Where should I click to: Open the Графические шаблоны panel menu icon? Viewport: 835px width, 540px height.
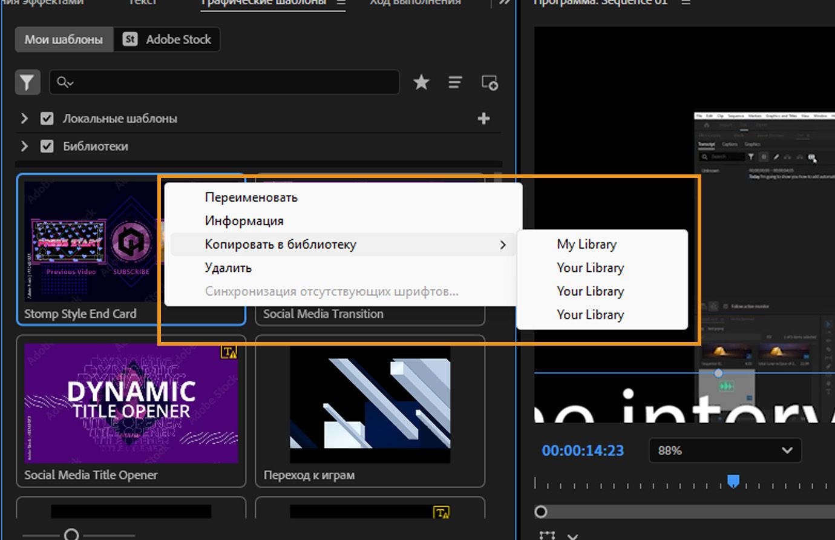pyautogui.click(x=341, y=2)
